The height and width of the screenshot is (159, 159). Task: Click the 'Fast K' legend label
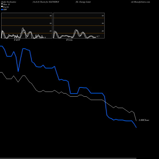coord(6,7)
